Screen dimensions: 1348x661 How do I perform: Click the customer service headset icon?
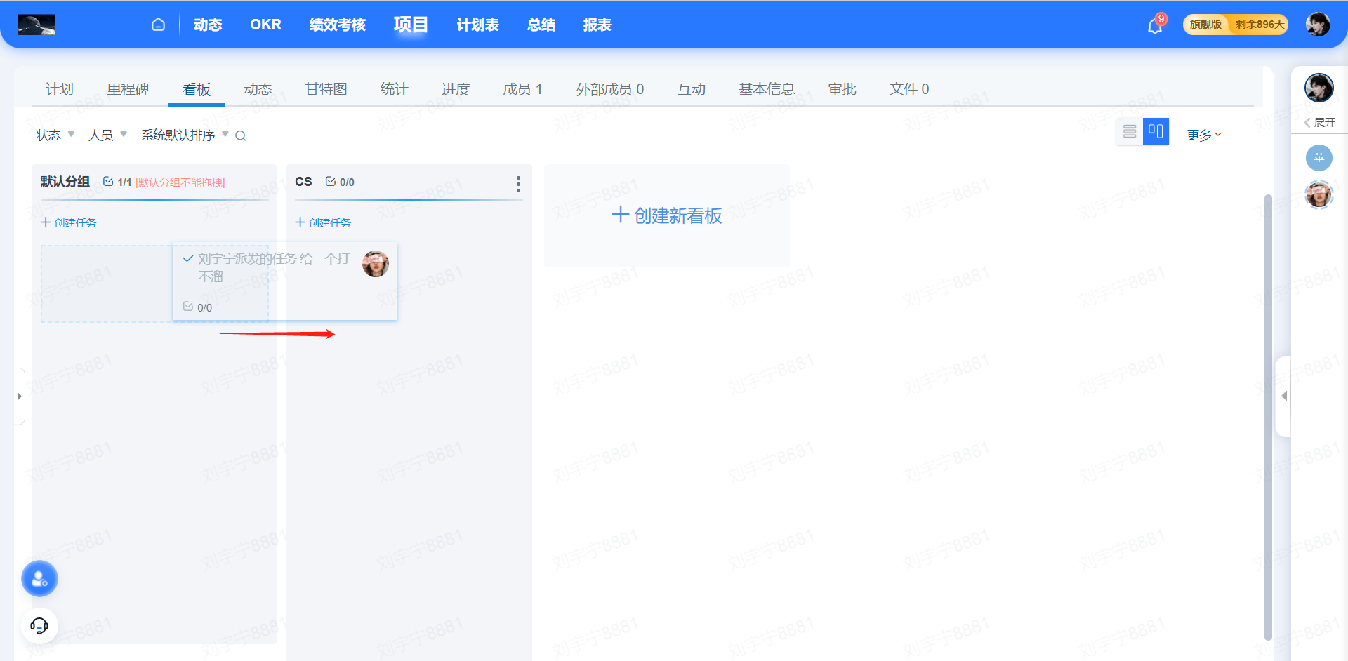39,625
